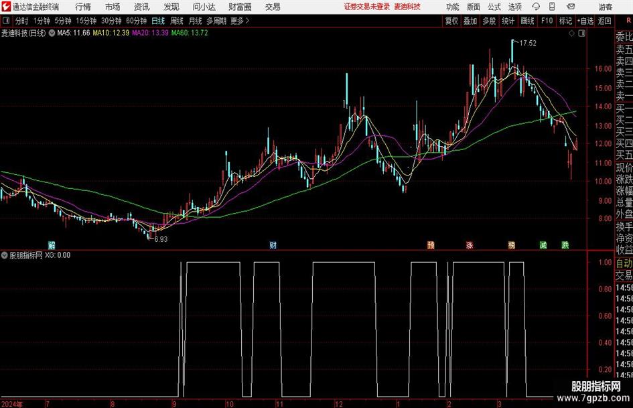Open the 交易 menu
Image resolution: width=633 pixels, height=408 pixels.
tap(273, 7)
